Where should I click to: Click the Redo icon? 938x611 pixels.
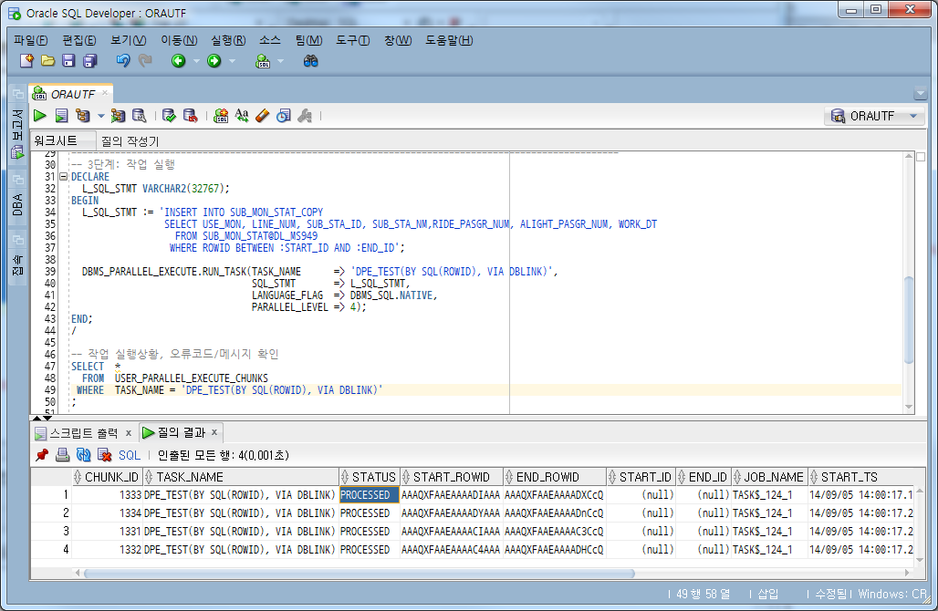[145, 60]
